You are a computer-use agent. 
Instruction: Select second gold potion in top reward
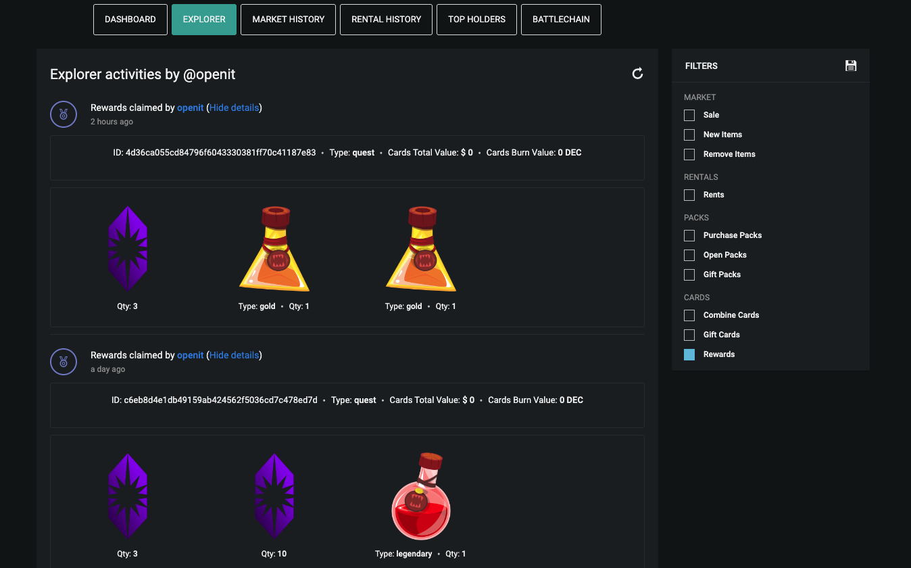421,249
